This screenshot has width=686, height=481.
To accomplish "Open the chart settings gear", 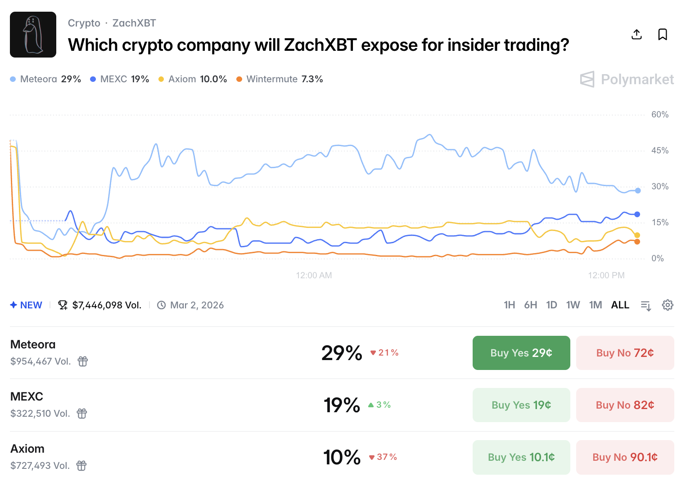I will click(x=668, y=305).
